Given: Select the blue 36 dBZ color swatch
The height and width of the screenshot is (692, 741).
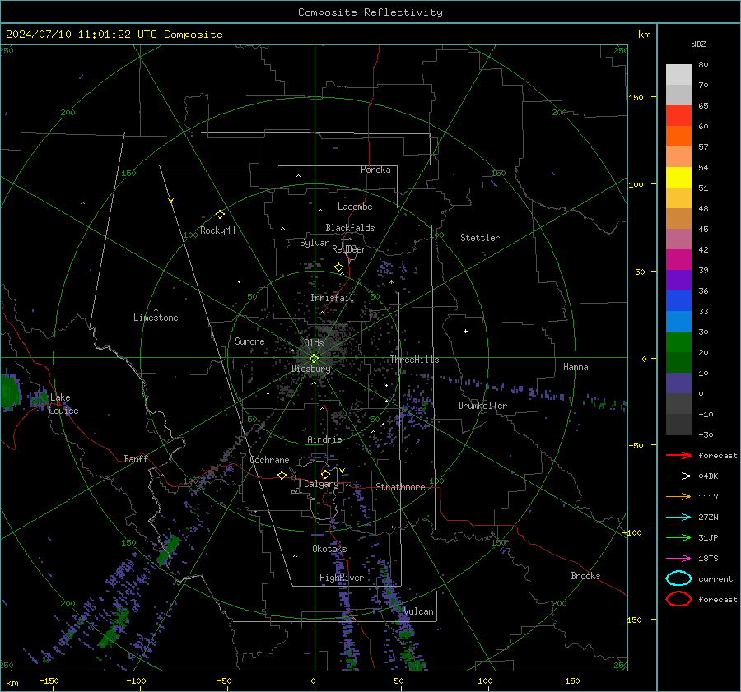Looking at the screenshot, I should [x=678, y=300].
